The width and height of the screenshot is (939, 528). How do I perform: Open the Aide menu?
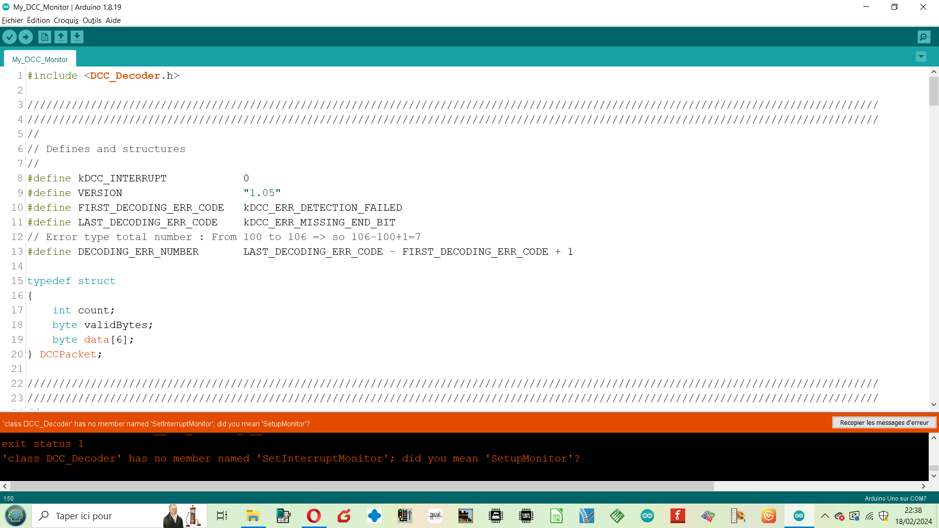[113, 21]
